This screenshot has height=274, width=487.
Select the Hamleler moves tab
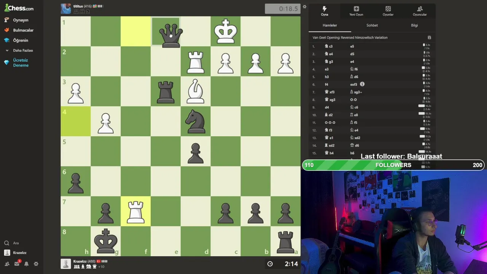click(330, 25)
